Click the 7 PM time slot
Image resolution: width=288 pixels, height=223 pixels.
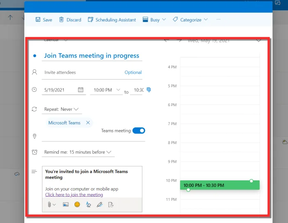(x=220, y=128)
